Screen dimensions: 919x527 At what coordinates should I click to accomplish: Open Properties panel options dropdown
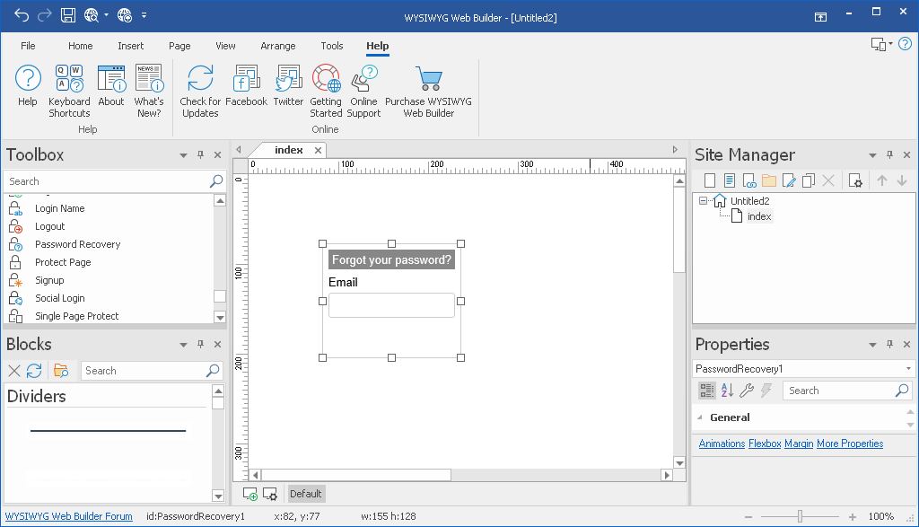872,345
